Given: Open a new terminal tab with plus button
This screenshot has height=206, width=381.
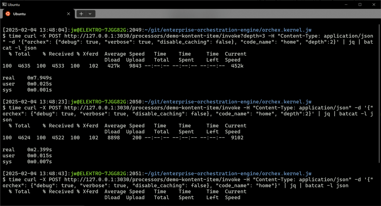Looking at the screenshot, I should point(81,14).
